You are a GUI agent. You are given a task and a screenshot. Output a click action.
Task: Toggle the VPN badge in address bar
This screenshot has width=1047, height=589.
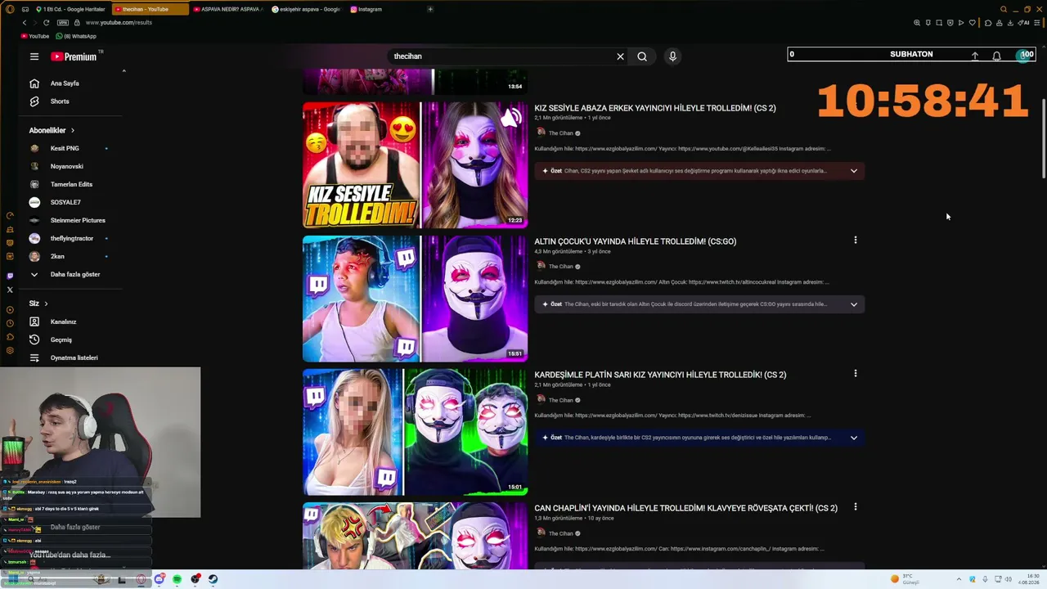coord(63,23)
